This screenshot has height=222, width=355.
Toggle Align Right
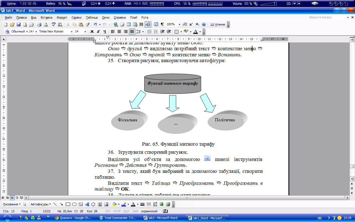[126, 32]
